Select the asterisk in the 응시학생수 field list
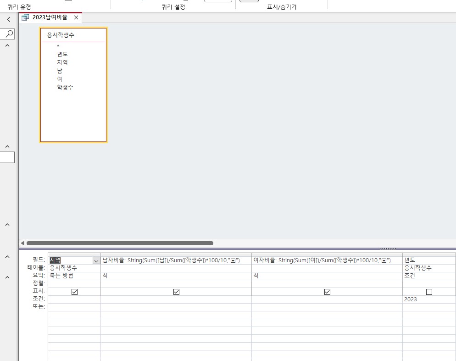 pyautogui.click(x=58, y=46)
